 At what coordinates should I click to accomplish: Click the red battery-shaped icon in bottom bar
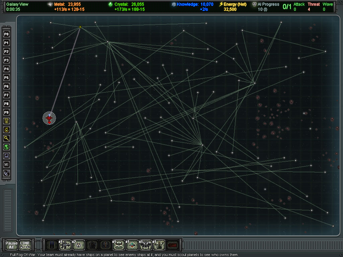point(172,245)
